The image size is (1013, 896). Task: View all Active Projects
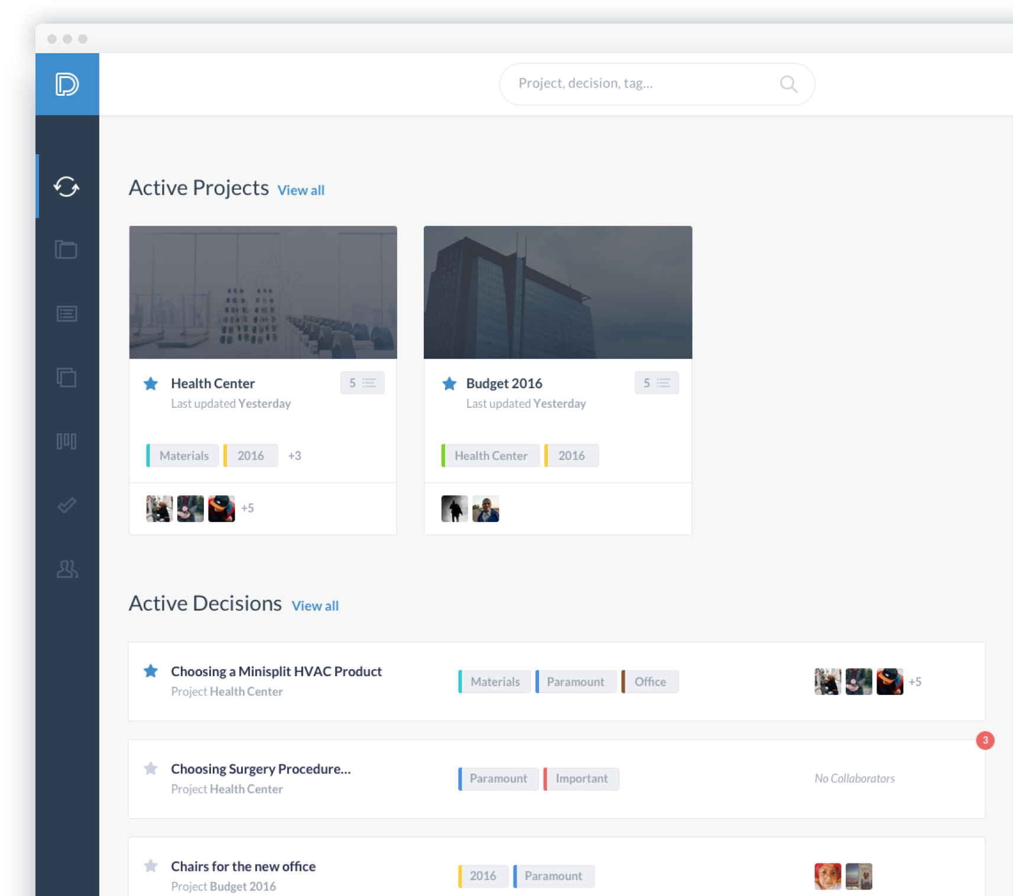[x=301, y=190]
